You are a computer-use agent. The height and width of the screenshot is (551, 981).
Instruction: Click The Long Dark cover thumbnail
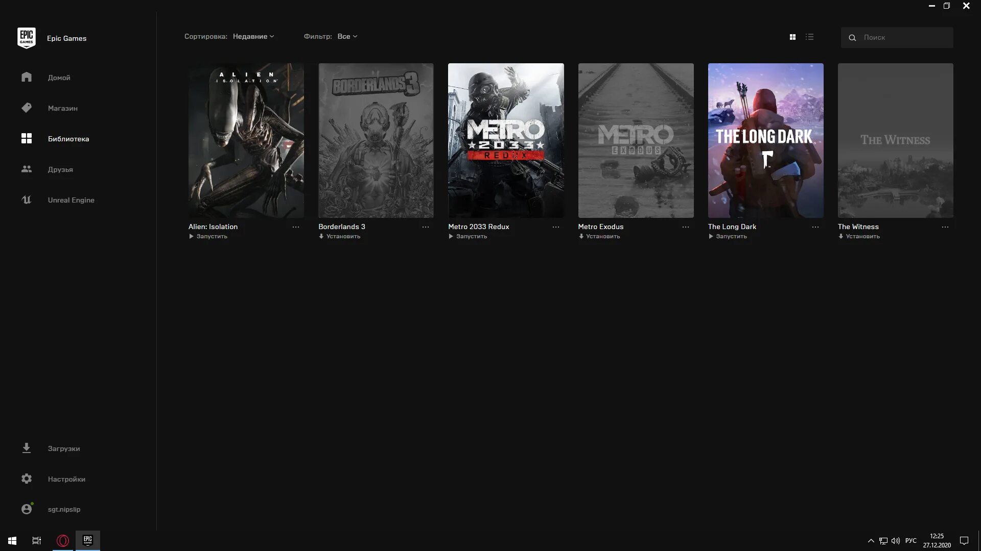coord(765,140)
